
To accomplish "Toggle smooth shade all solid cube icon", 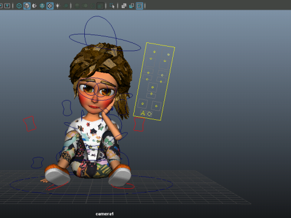I will point(27,5).
